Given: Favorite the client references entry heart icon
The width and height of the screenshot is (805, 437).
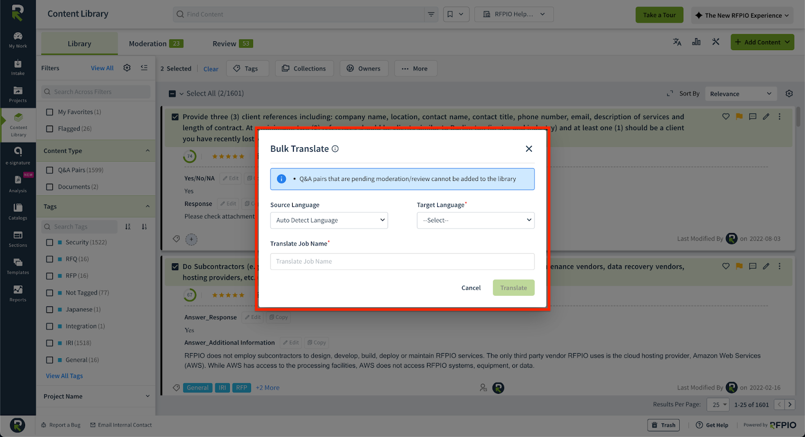Looking at the screenshot, I should [726, 117].
